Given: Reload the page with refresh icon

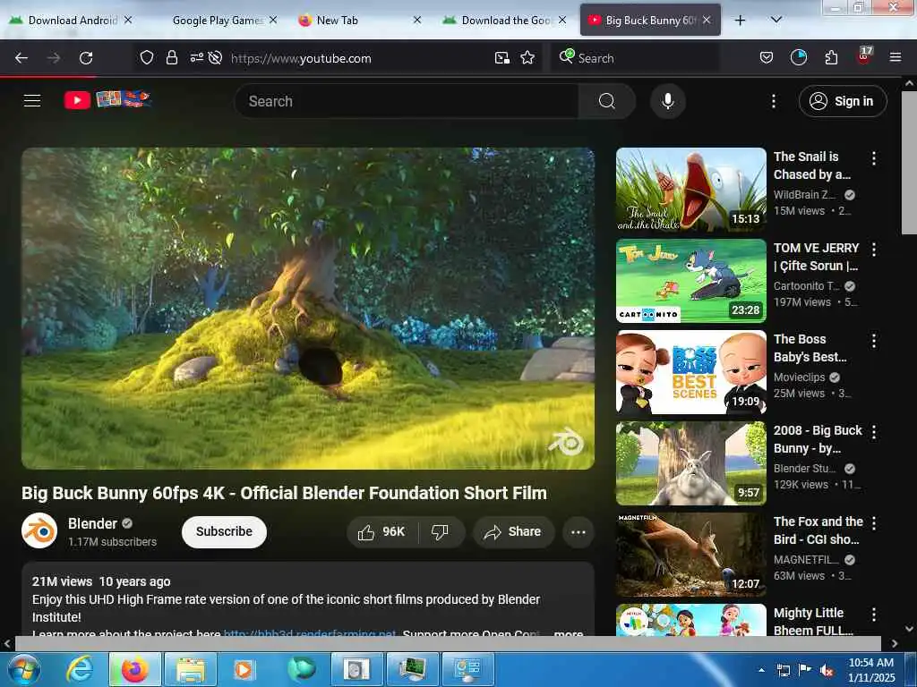Looking at the screenshot, I should pyautogui.click(x=86, y=58).
